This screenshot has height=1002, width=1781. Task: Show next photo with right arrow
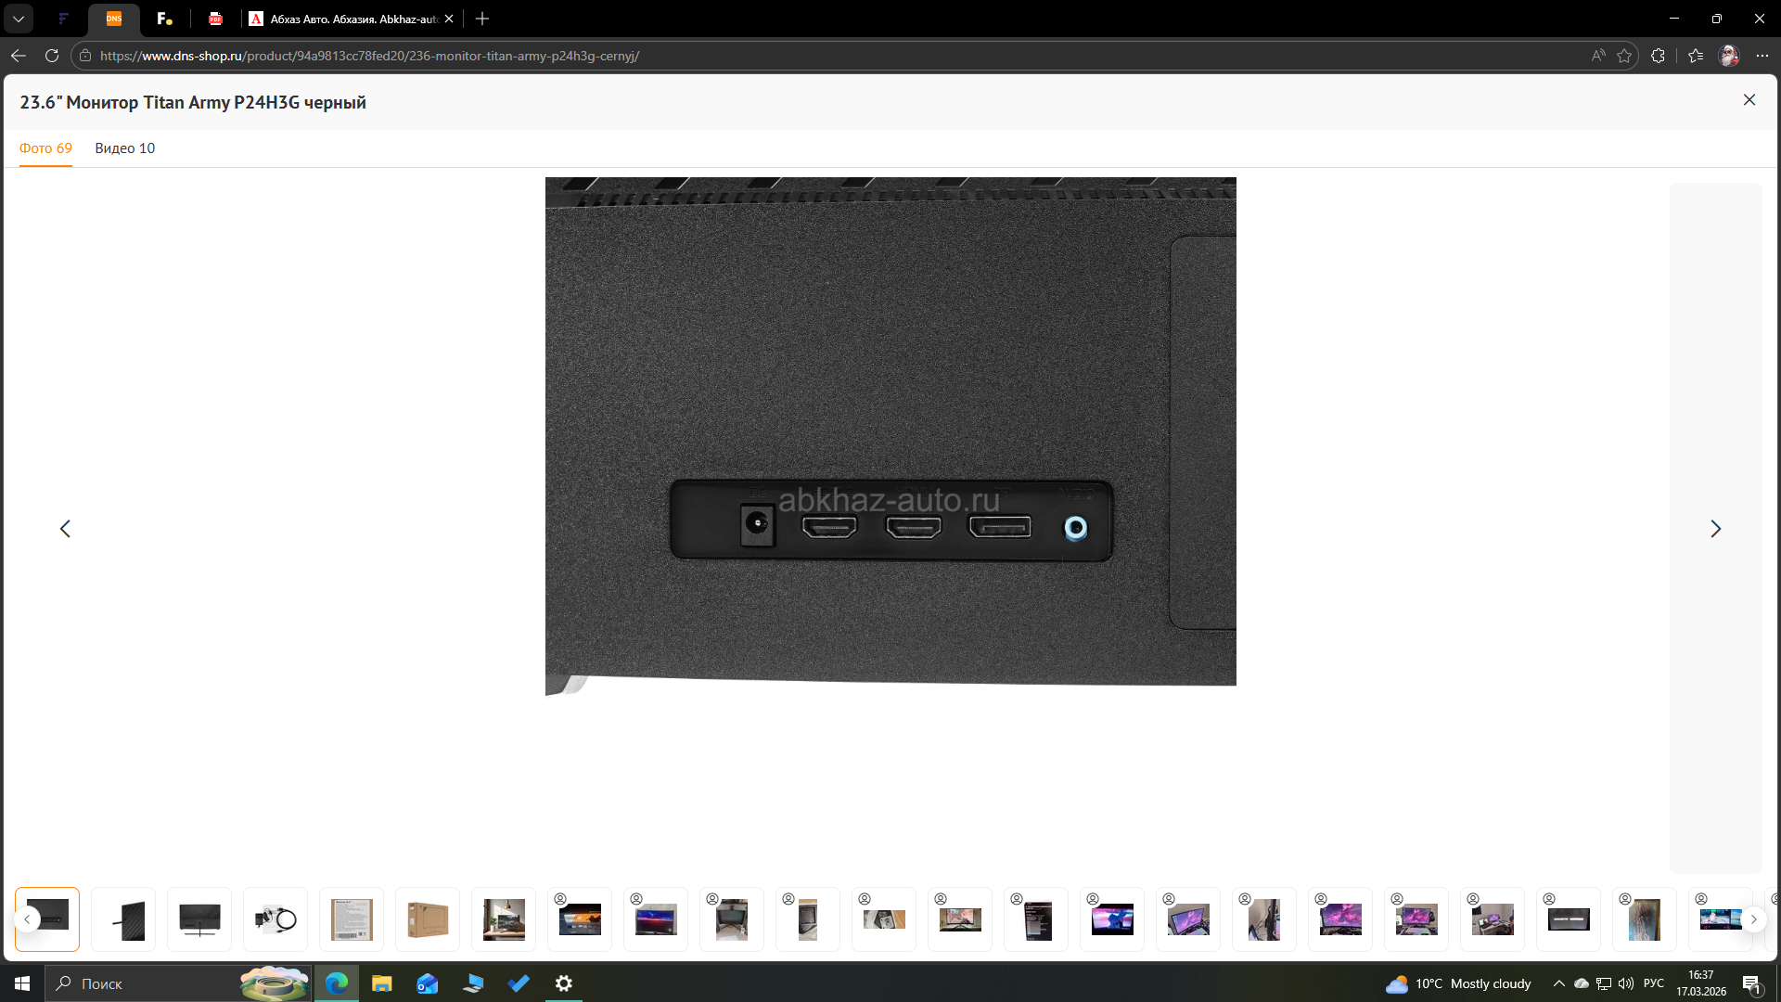[x=1715, y=529]
